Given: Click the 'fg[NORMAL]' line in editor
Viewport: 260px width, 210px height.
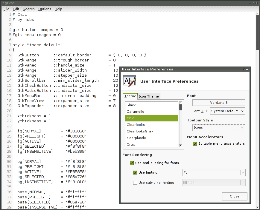Looking at the screenshot, I should (52, 131).
